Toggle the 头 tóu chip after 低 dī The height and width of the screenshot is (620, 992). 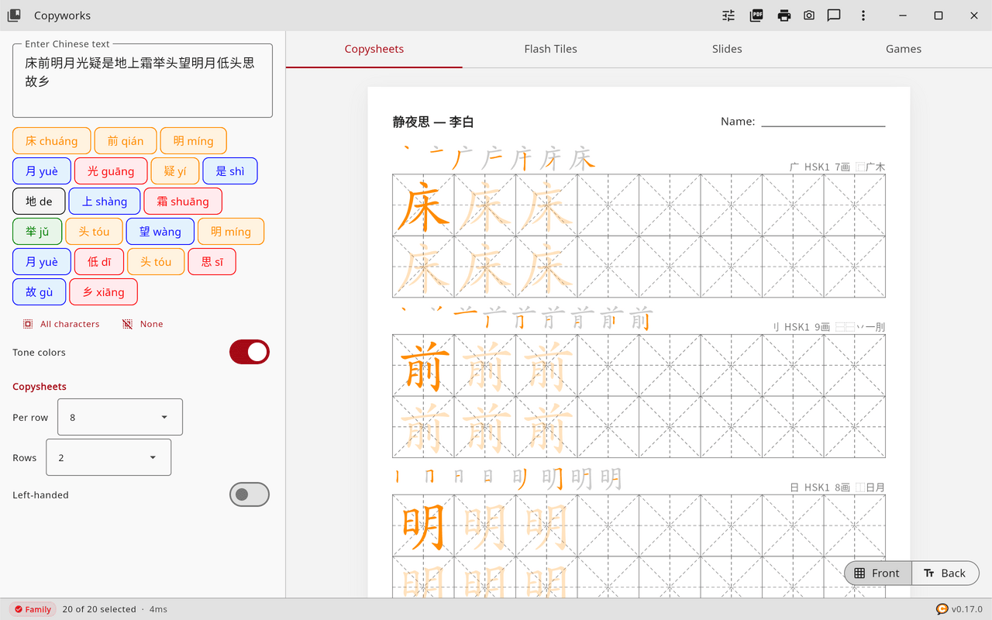(x=156, y=262)
